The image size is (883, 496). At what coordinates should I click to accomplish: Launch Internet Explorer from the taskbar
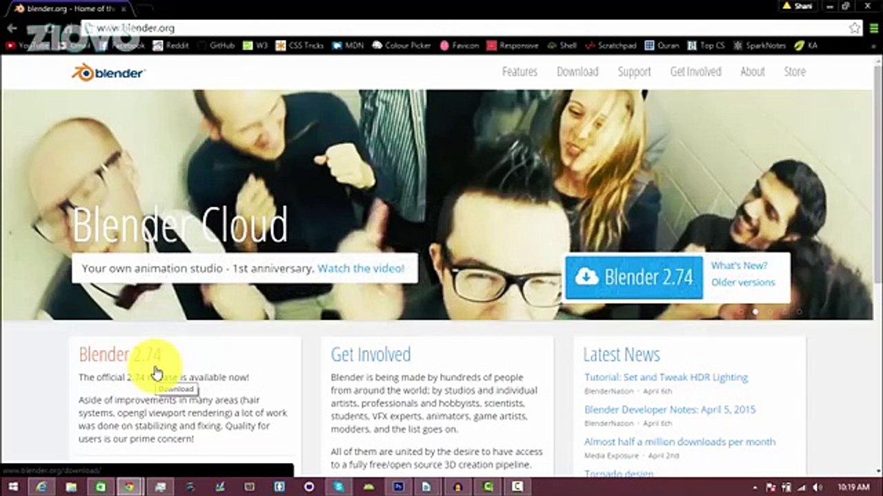tap(42, 487)
